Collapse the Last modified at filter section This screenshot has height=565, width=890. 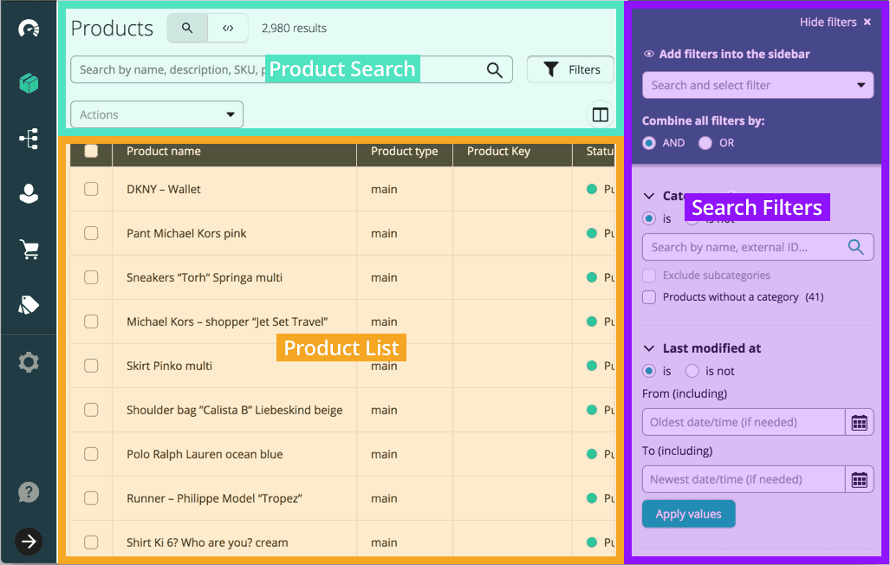coord(649,348)
